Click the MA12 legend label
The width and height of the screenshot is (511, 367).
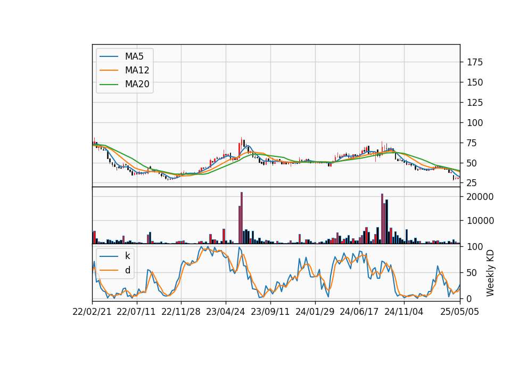(137, 70)
